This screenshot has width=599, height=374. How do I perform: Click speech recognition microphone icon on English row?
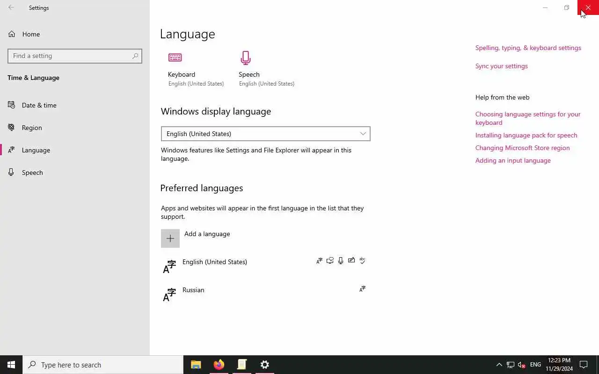(x=341, y=261)
